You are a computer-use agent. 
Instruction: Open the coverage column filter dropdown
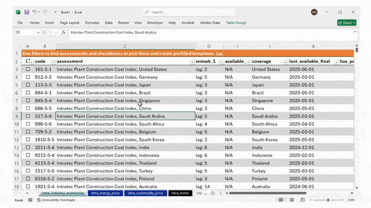[286, 62]
